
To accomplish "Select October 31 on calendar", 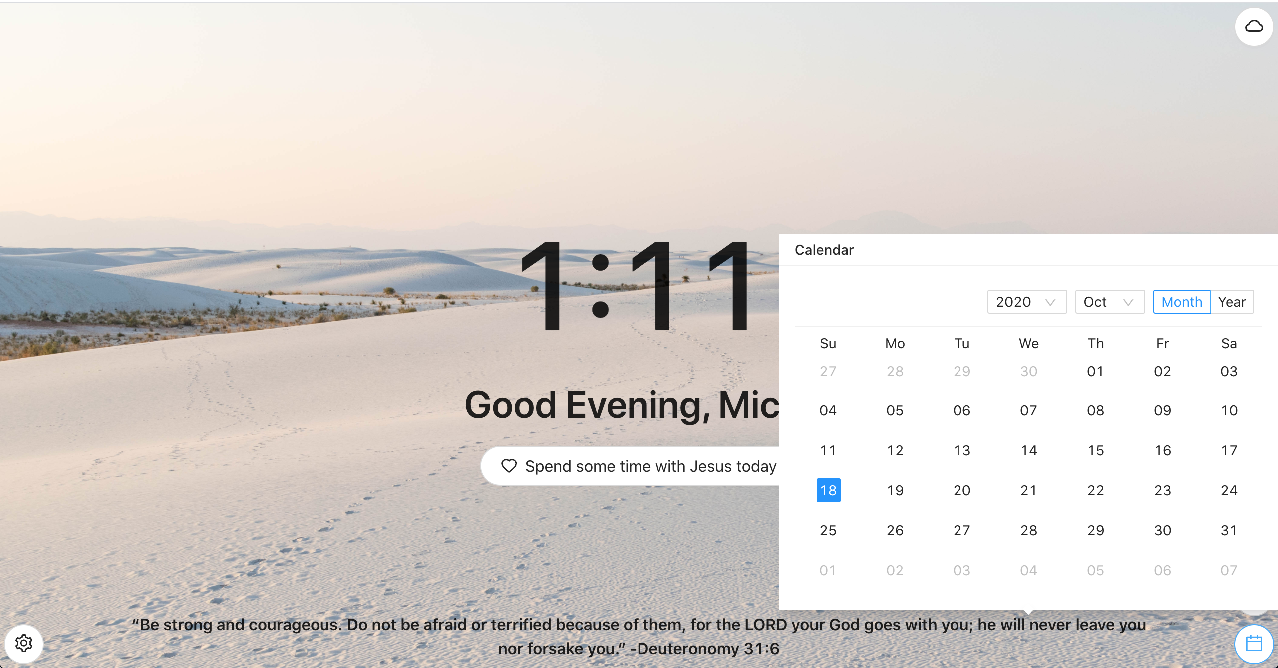I will 1229,530.
